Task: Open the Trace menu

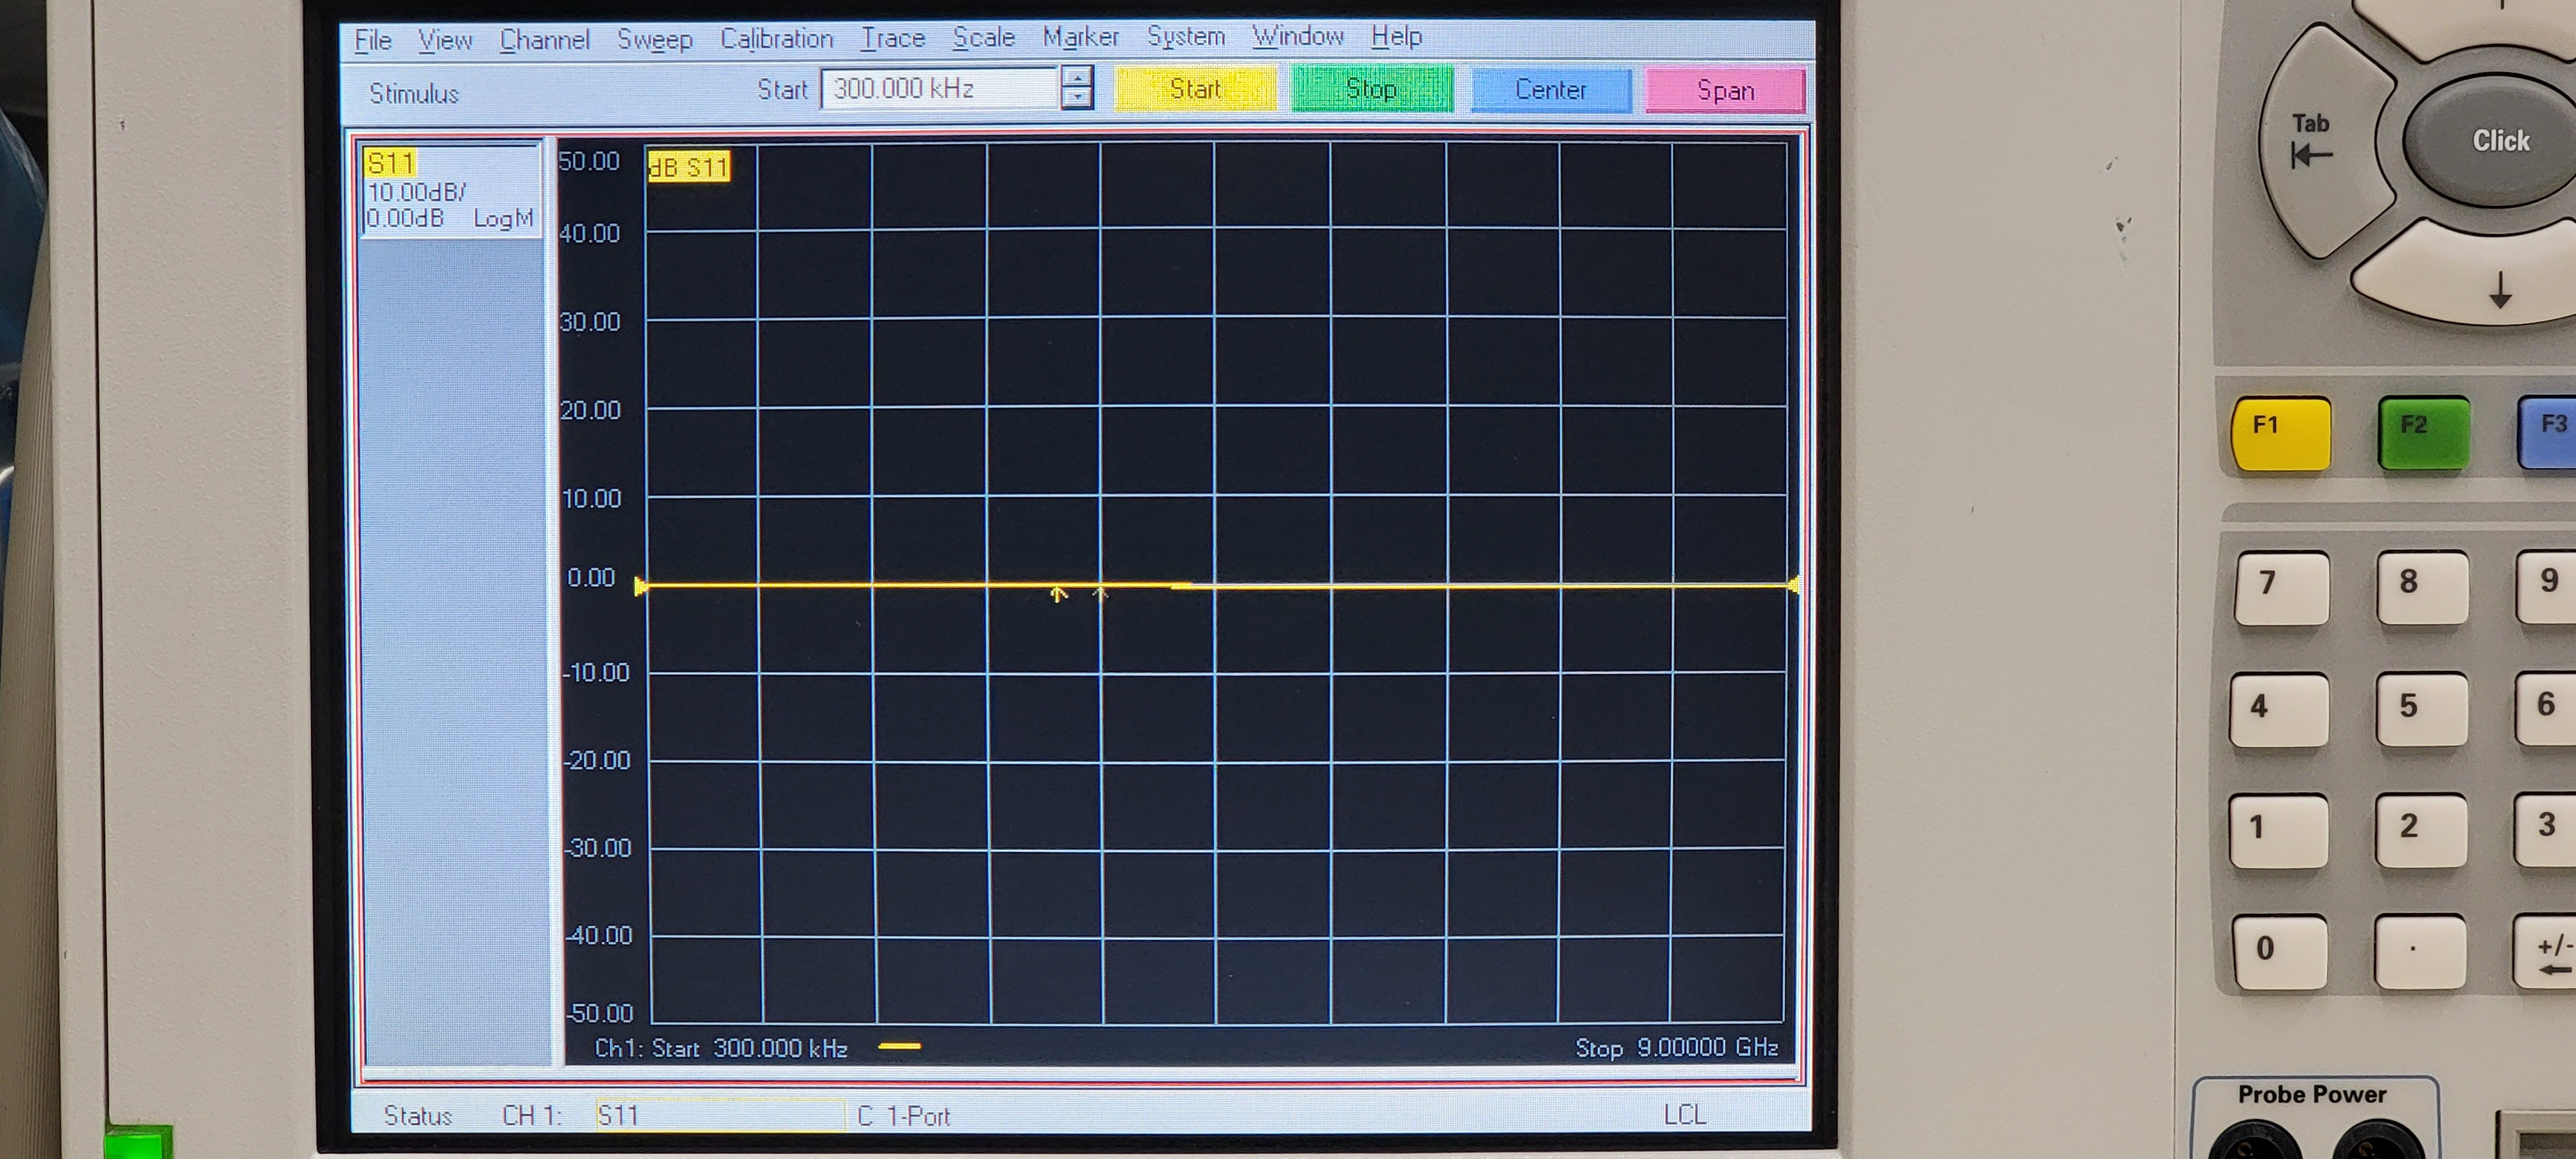Action: click(x=892, y=38)
